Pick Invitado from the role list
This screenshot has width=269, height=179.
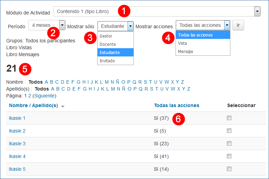107,61
